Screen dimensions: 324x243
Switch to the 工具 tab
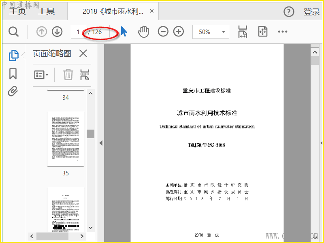point(46,11)
